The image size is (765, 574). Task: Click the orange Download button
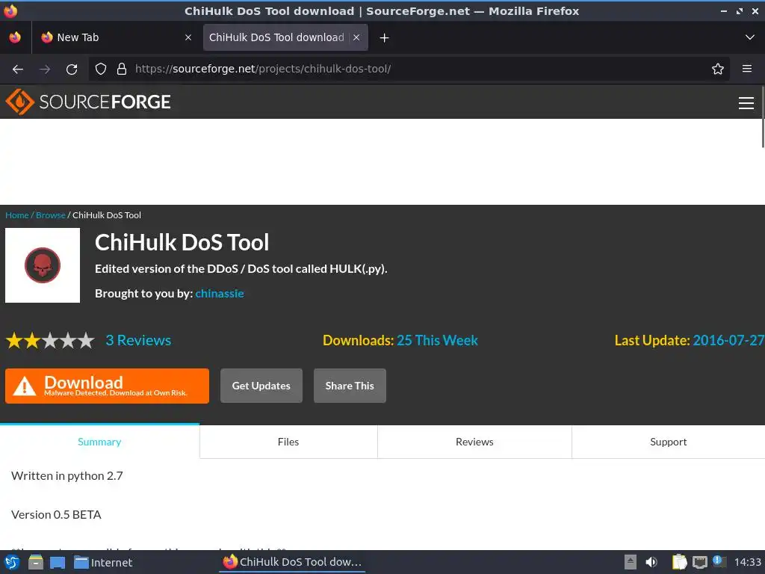point(107,386)
